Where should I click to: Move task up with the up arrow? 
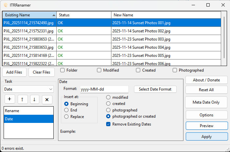[x=22, y=99]
